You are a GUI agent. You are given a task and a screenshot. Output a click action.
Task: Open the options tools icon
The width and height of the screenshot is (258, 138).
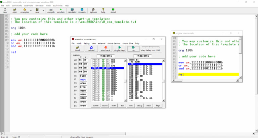point(93,10)
